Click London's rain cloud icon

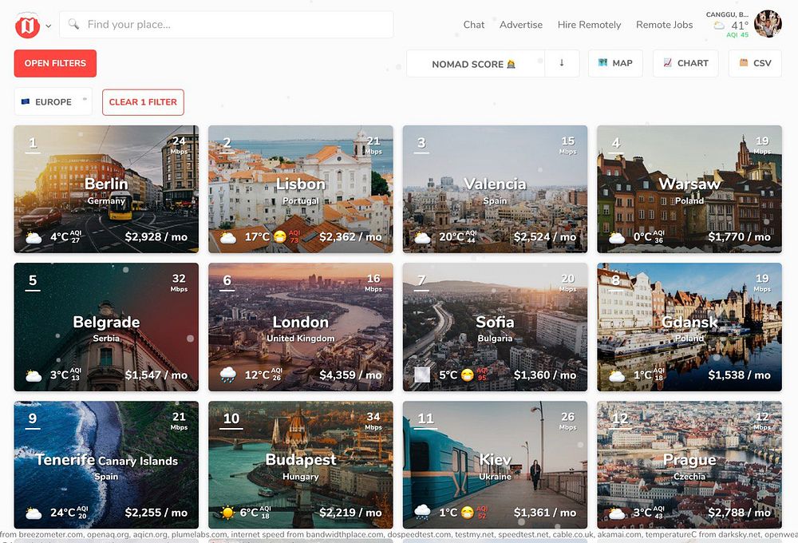[228, 375]
